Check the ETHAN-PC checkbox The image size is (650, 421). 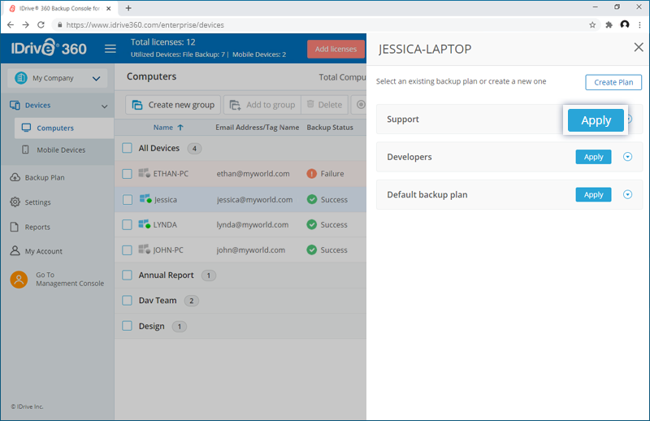(x=128, y=174)
